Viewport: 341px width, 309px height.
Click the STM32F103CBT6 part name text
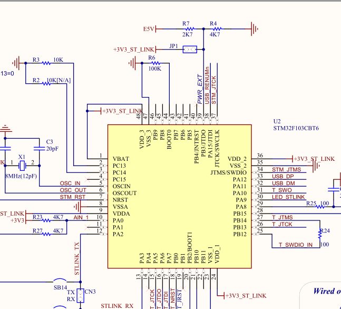pyautogui.click(x=296, y=128)
